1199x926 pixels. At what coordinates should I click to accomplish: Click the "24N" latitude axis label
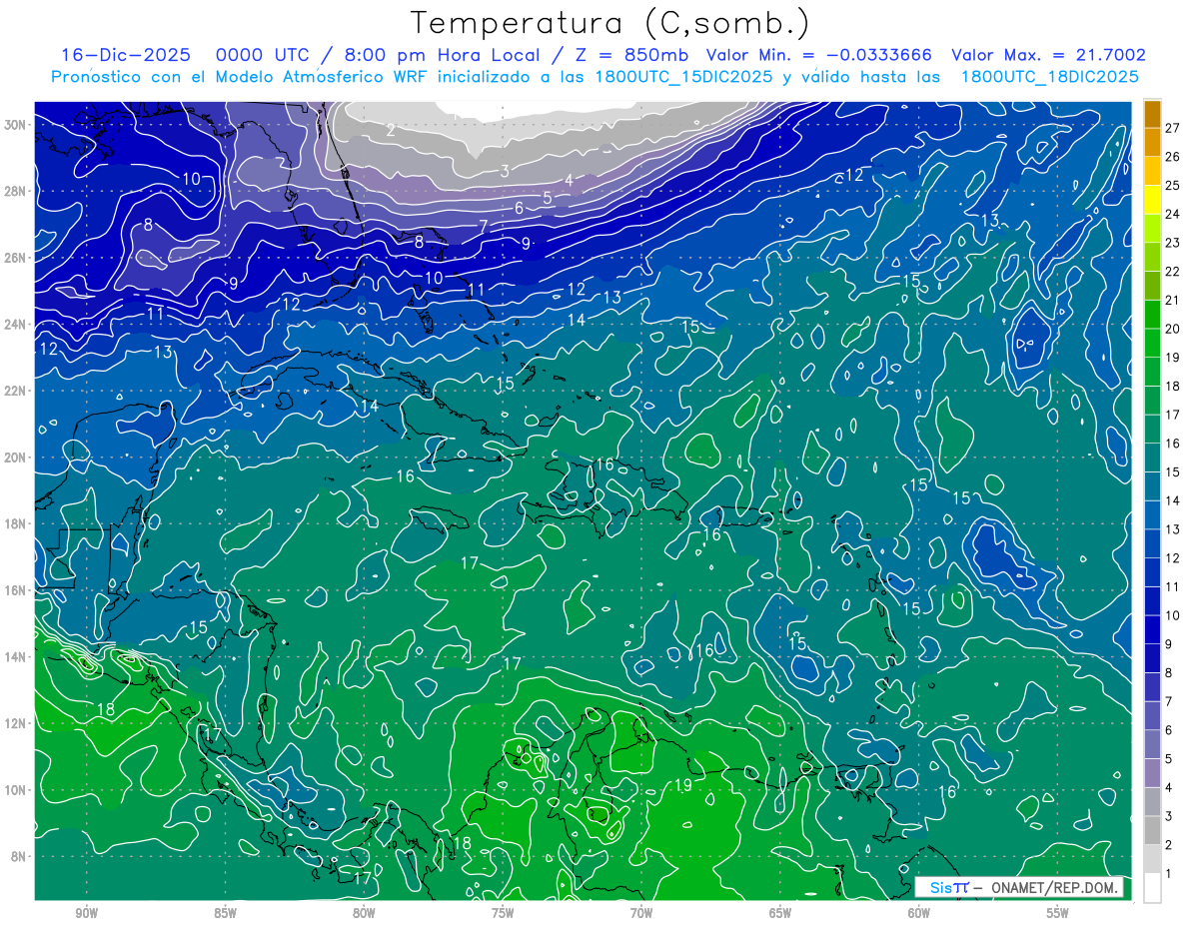16,325
